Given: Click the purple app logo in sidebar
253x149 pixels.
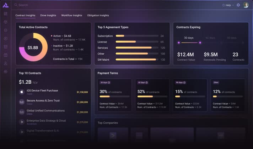Looking at the screenshot, I should tap(5, 5).
